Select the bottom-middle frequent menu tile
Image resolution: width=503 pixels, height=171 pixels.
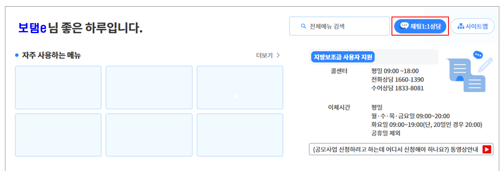pos(149,135)
